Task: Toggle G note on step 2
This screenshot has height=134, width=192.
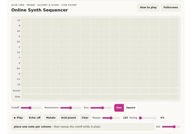Action: pyautogui.click(x=36, y=47)
